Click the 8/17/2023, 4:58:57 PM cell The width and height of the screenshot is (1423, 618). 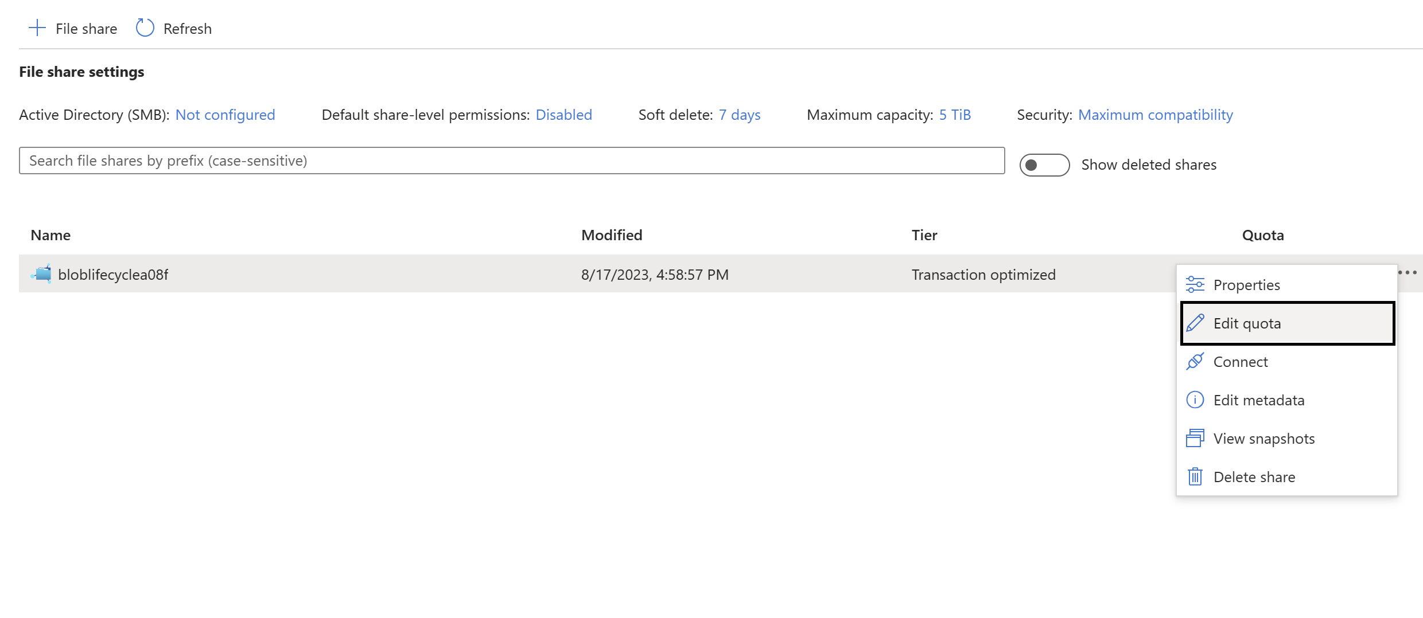(655, 275)
